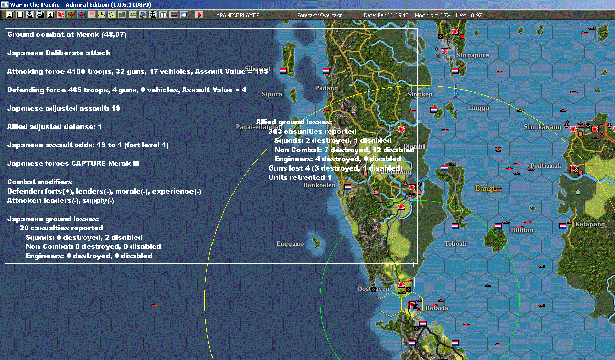Image resolution: width=615 pixels, height=360 pixels.
Task: Click the Sipora island label
Action: tap(272, 94)
